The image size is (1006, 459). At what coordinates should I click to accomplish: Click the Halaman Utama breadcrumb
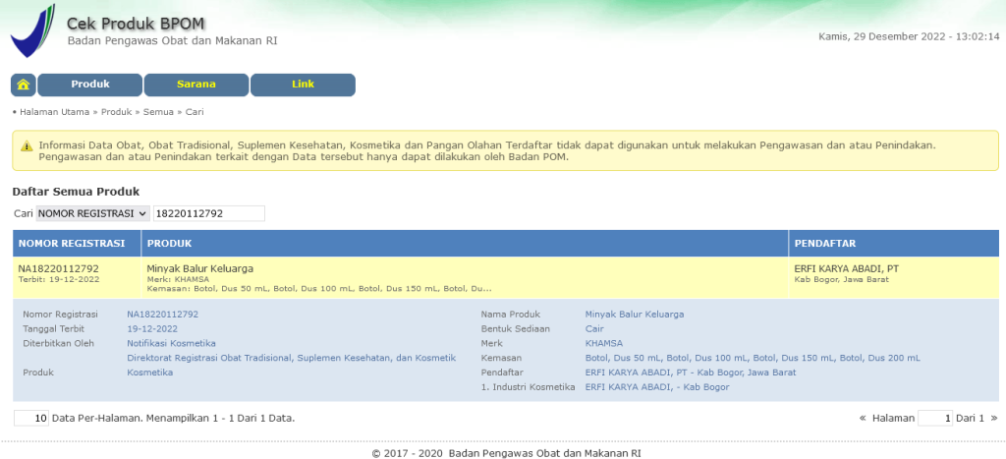55,112
